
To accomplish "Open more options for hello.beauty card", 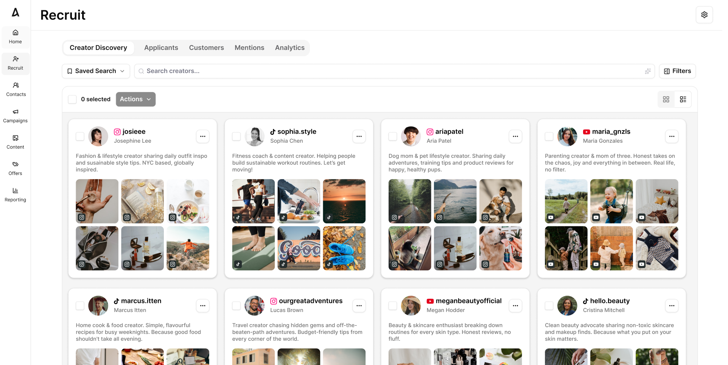I will point(672,306).
